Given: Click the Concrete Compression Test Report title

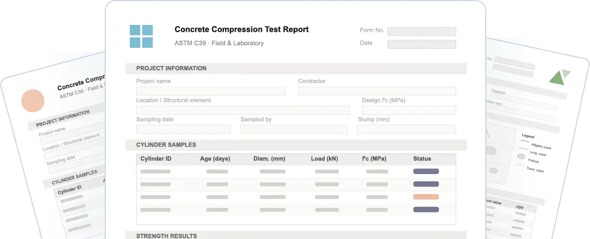Looking at the screenshot, I should pos(241,30).
